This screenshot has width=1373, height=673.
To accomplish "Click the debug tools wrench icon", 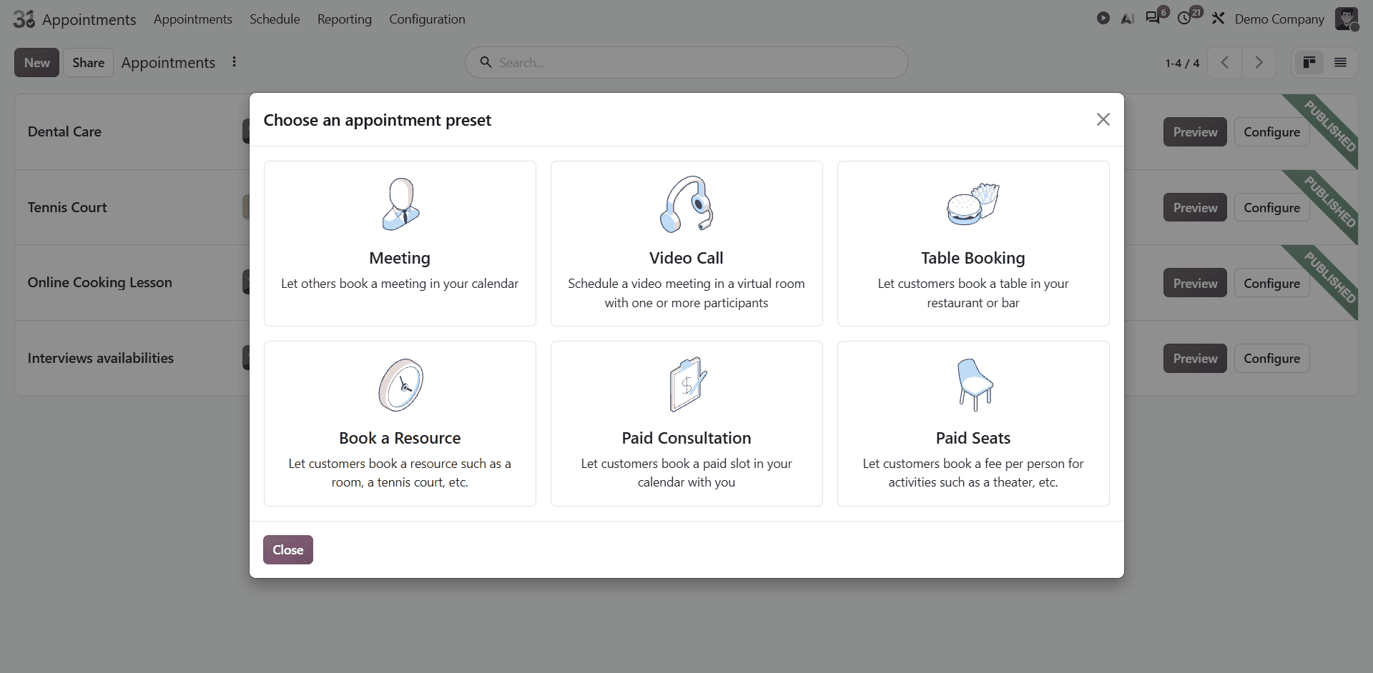I will 1218,19.
